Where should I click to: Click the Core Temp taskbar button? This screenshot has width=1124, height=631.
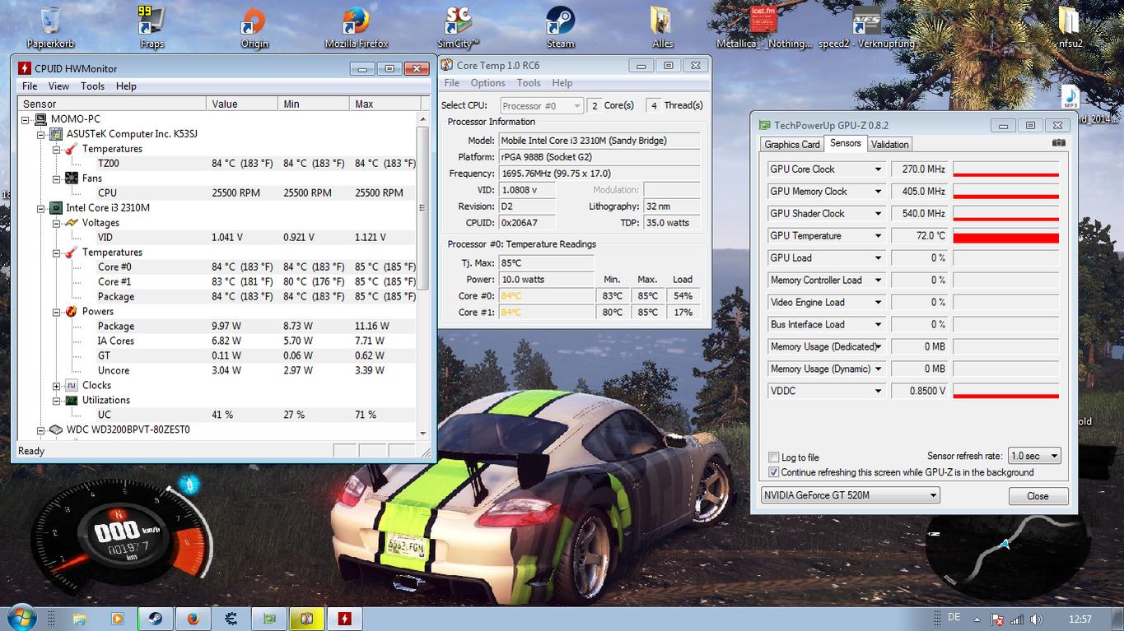307,619
